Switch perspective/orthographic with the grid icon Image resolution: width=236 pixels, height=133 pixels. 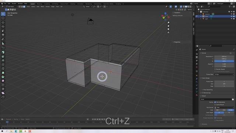pos(168,33)
